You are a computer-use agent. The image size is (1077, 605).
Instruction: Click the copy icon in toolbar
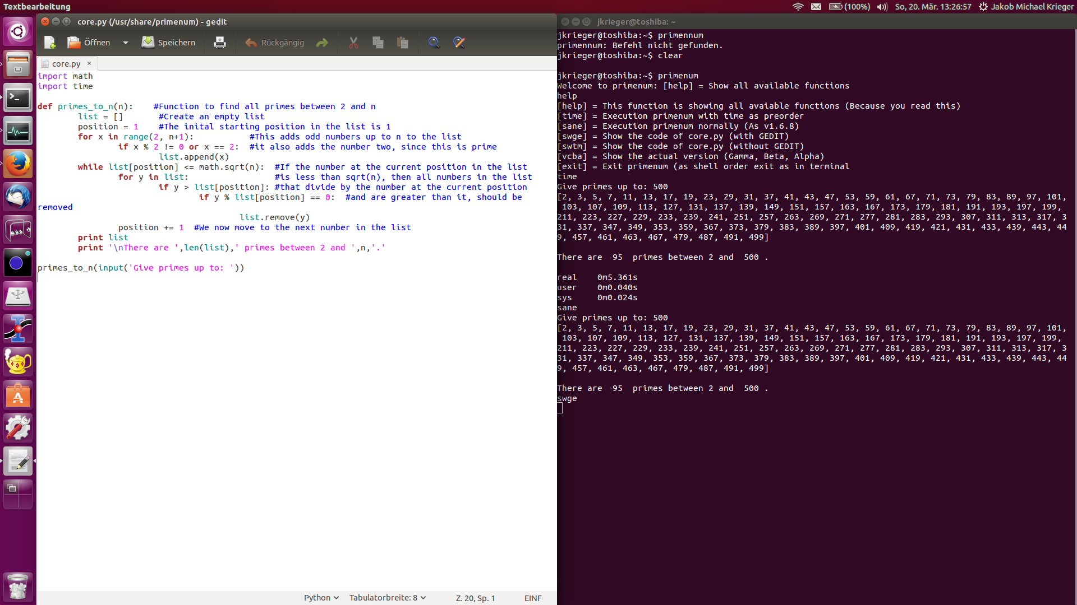378,43
